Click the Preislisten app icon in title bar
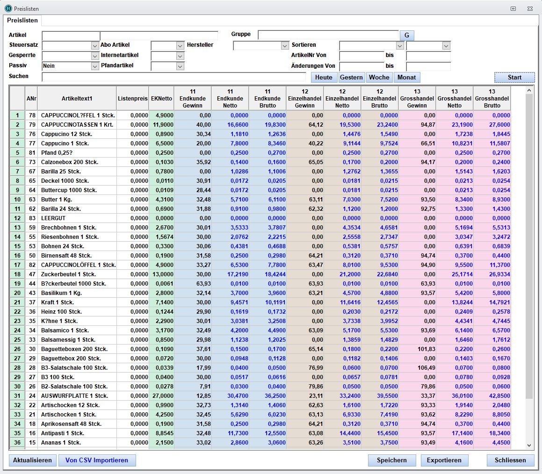Viewport: 542px width, 474px height. click(x=8, y=8)
